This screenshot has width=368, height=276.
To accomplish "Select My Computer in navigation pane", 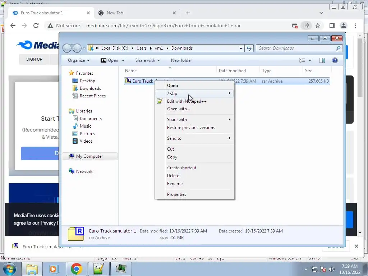I will 89,156.
